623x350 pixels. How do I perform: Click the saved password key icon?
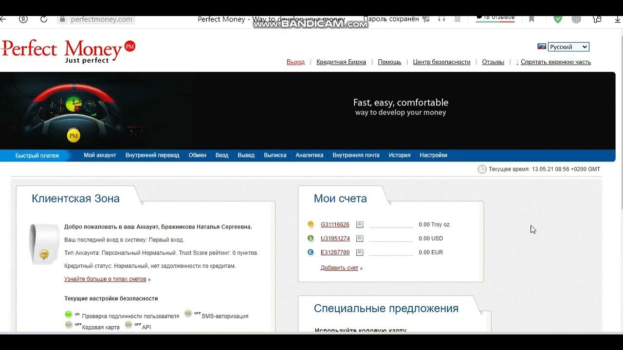[x=426, y=19]
